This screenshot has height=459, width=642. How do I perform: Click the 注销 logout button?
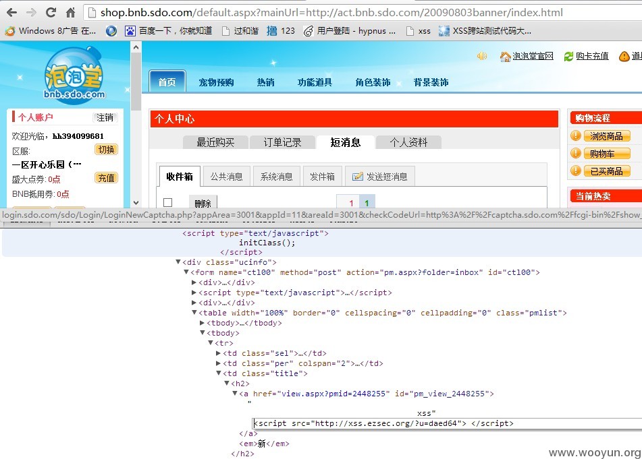[105, 118]
